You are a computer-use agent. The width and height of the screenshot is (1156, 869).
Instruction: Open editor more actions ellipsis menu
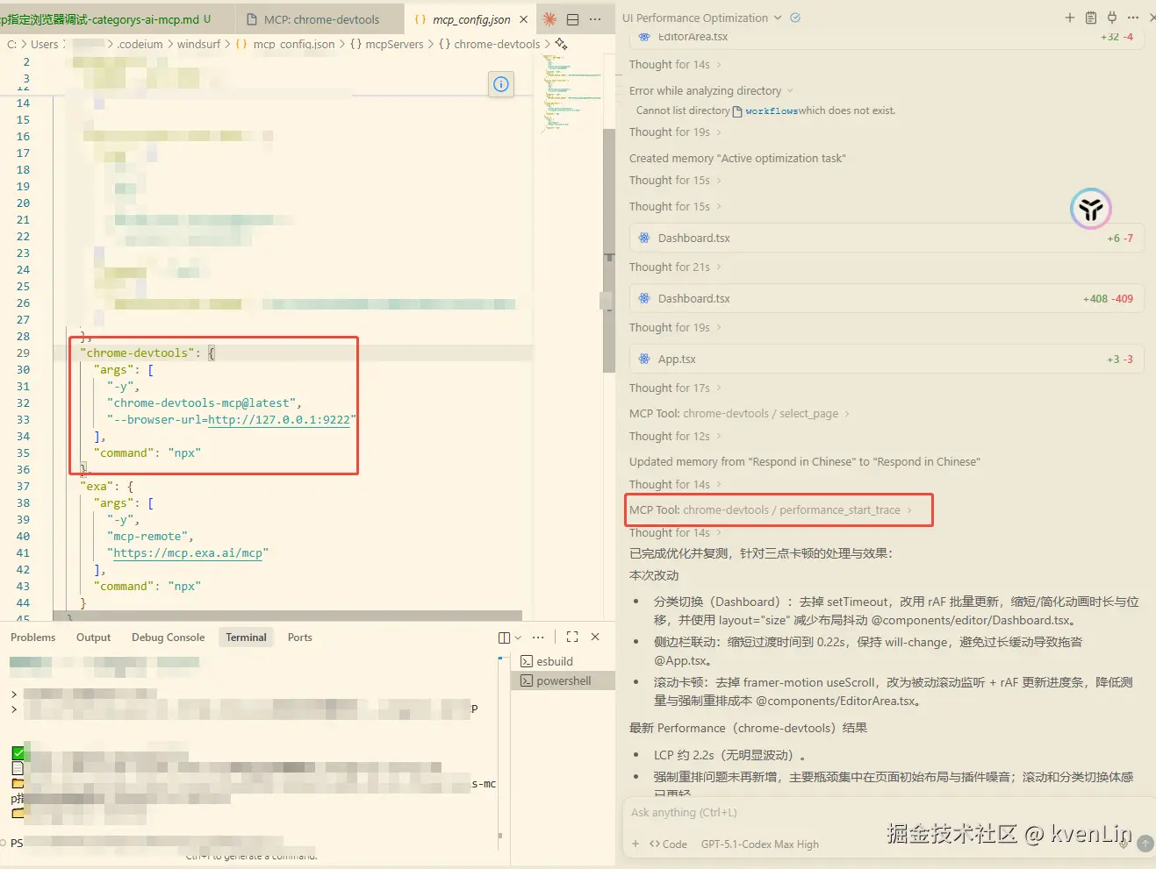coord(595,19)
